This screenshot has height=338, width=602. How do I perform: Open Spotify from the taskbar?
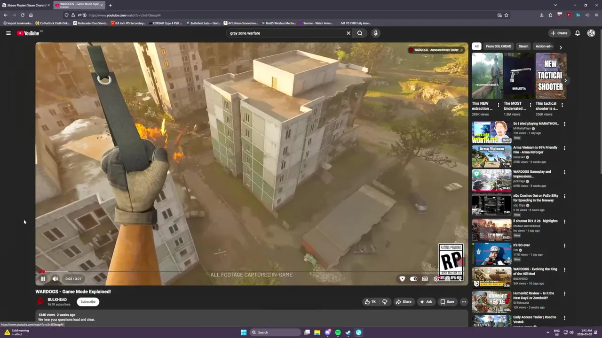pos(338,332)
